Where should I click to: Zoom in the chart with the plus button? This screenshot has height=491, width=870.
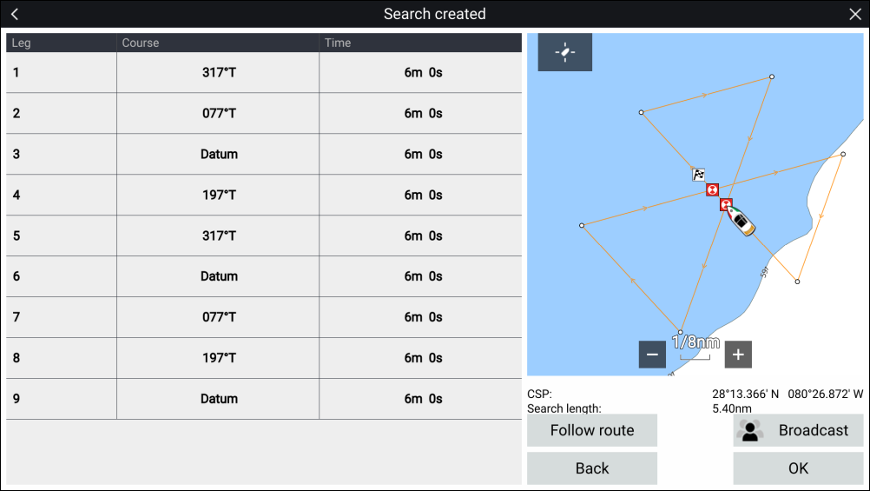coord(738,355)
